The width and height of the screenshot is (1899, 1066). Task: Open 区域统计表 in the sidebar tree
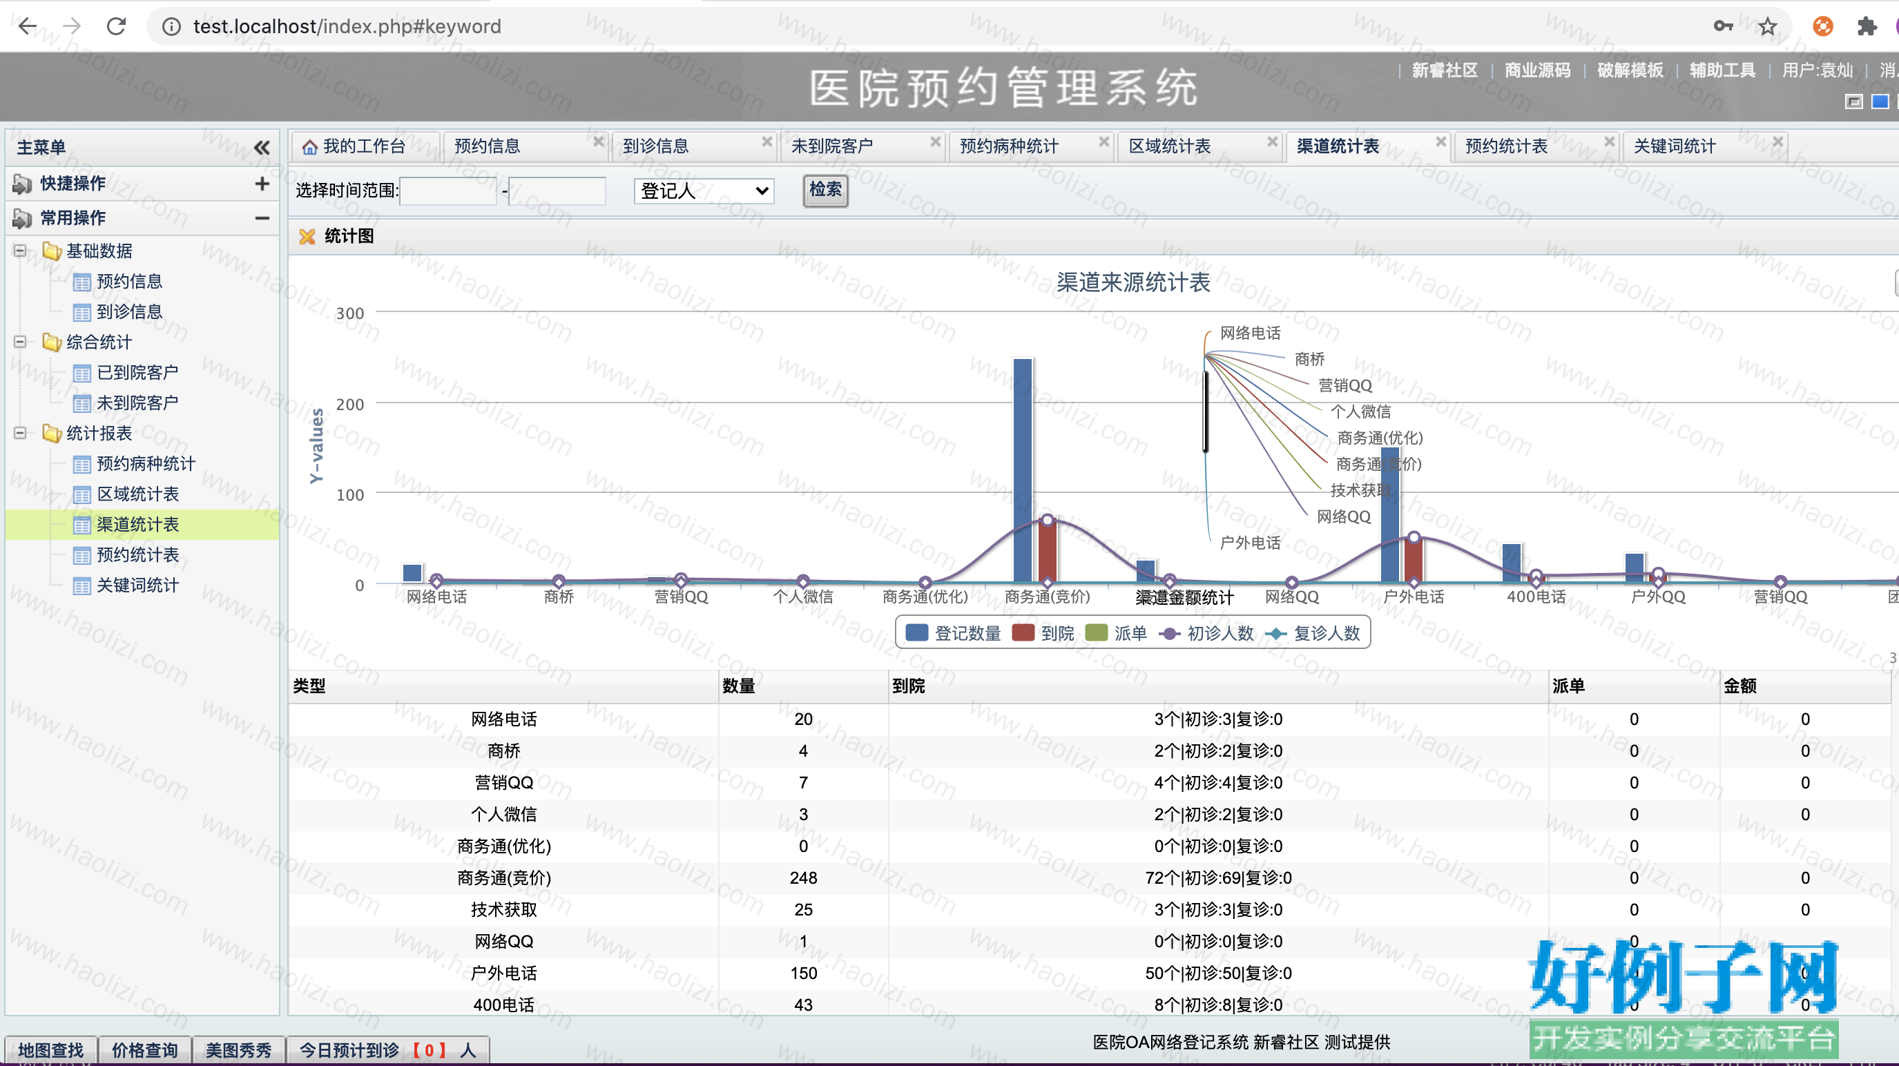(138, 494)
